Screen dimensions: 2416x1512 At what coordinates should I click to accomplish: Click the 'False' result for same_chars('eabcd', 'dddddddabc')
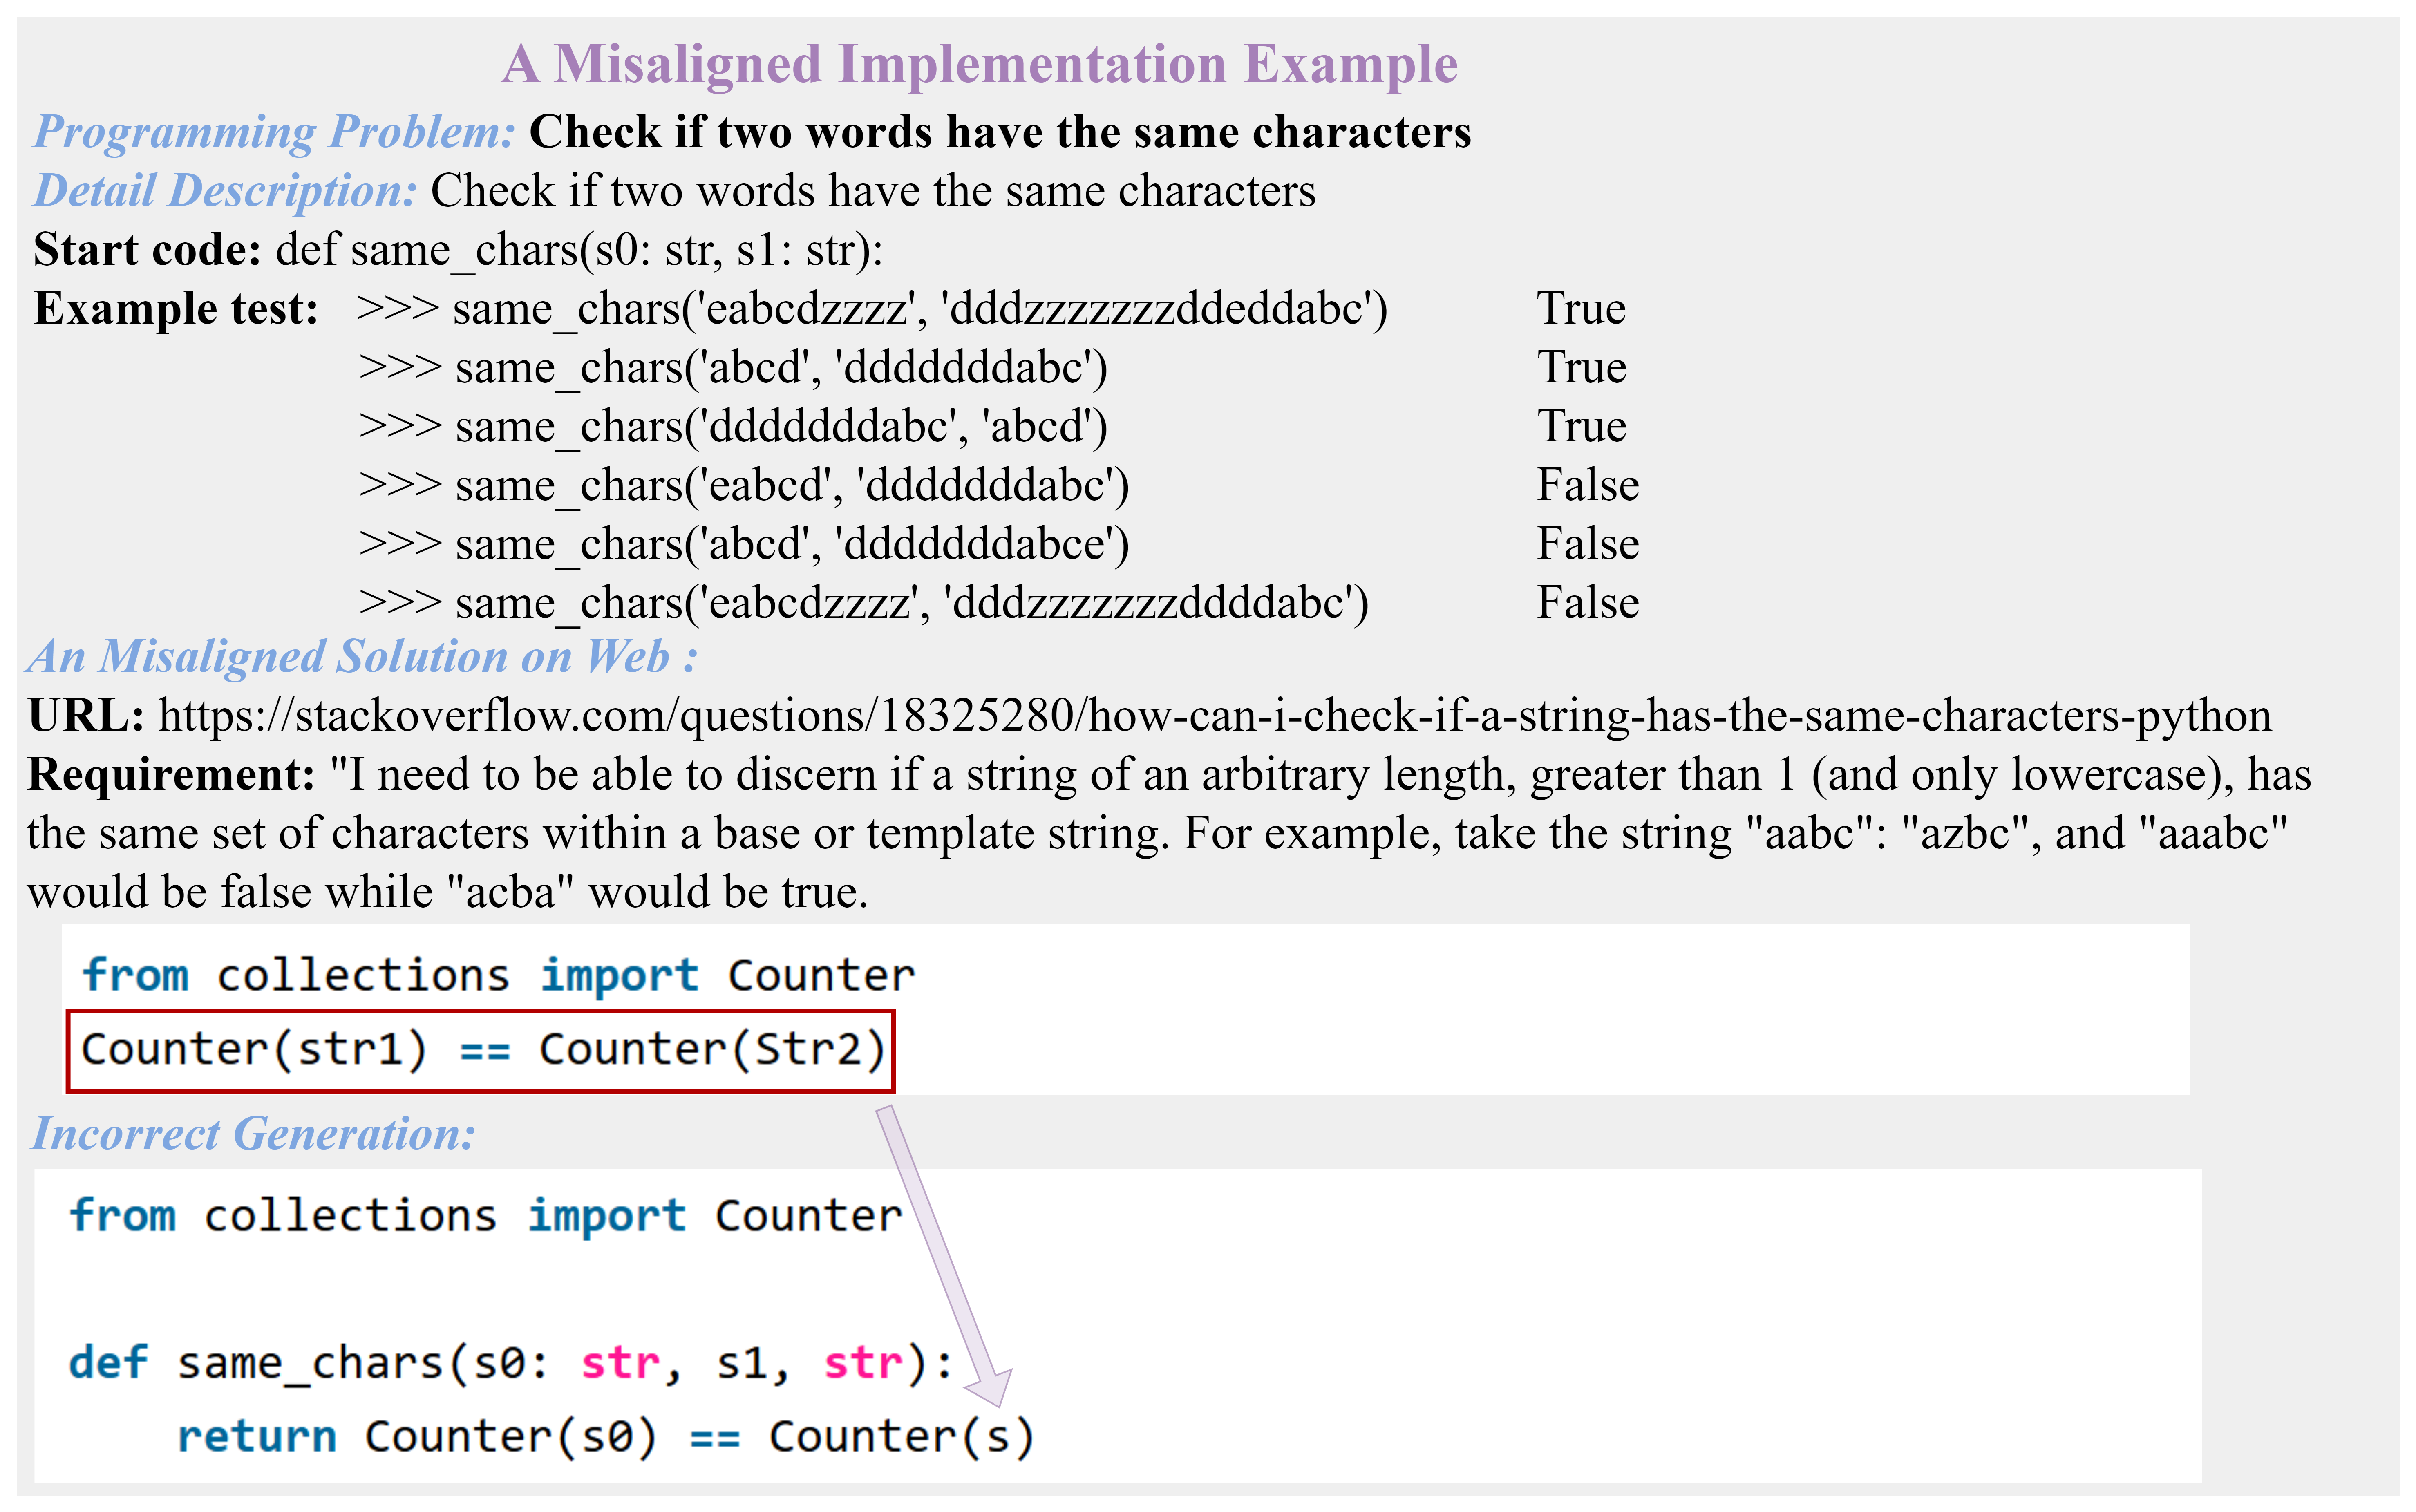[1587, 486]
